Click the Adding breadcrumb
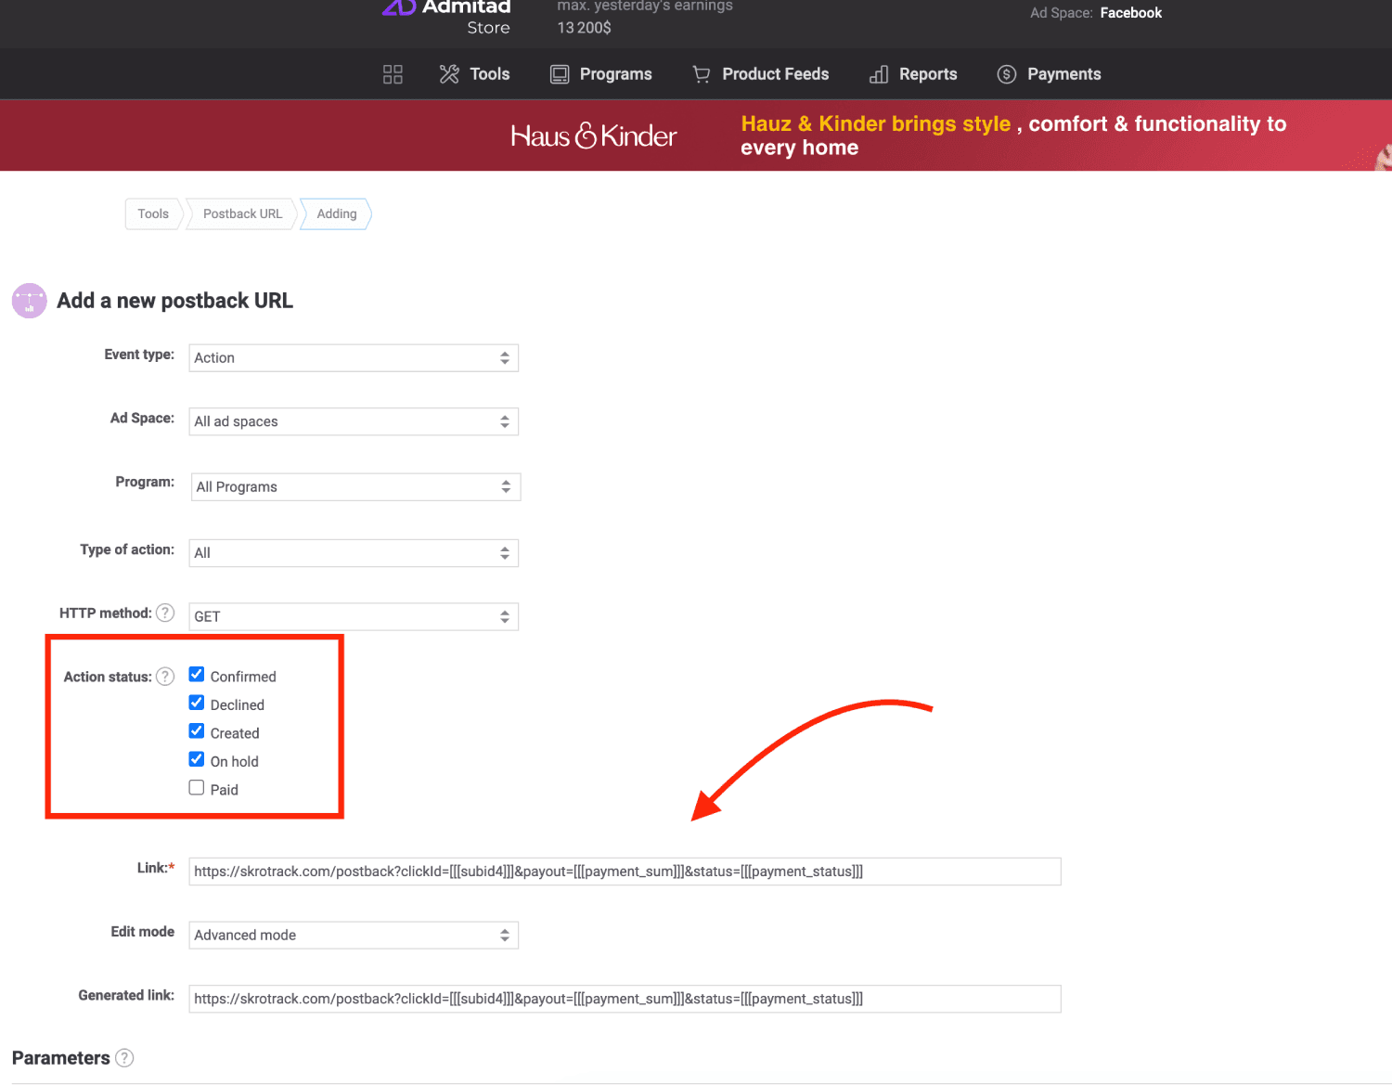 pyautogui.click(x=337, y=213)
